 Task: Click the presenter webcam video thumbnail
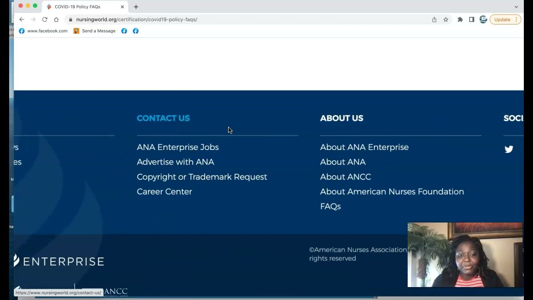465,255
